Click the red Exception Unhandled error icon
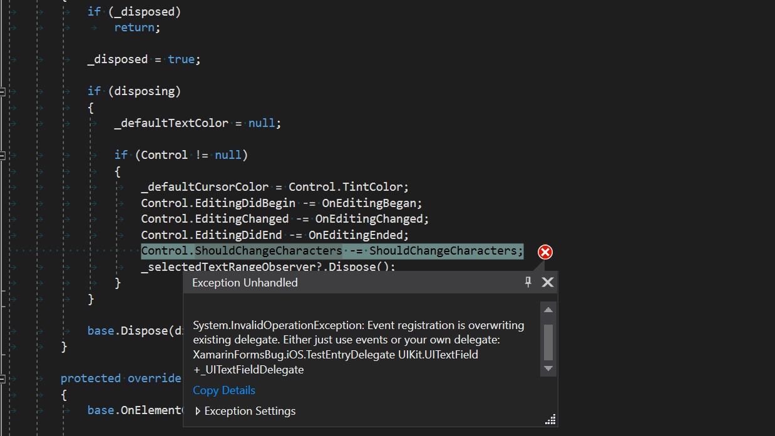This screenshot has width=775, height=436. pyautogui.click(x=545, y=251)
